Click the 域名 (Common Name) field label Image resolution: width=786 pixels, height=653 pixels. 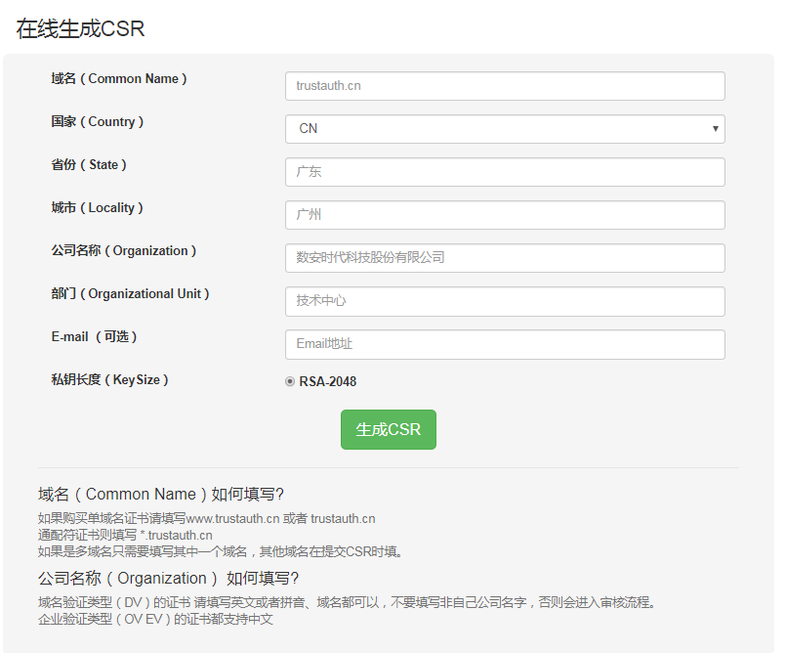(119, 79)
